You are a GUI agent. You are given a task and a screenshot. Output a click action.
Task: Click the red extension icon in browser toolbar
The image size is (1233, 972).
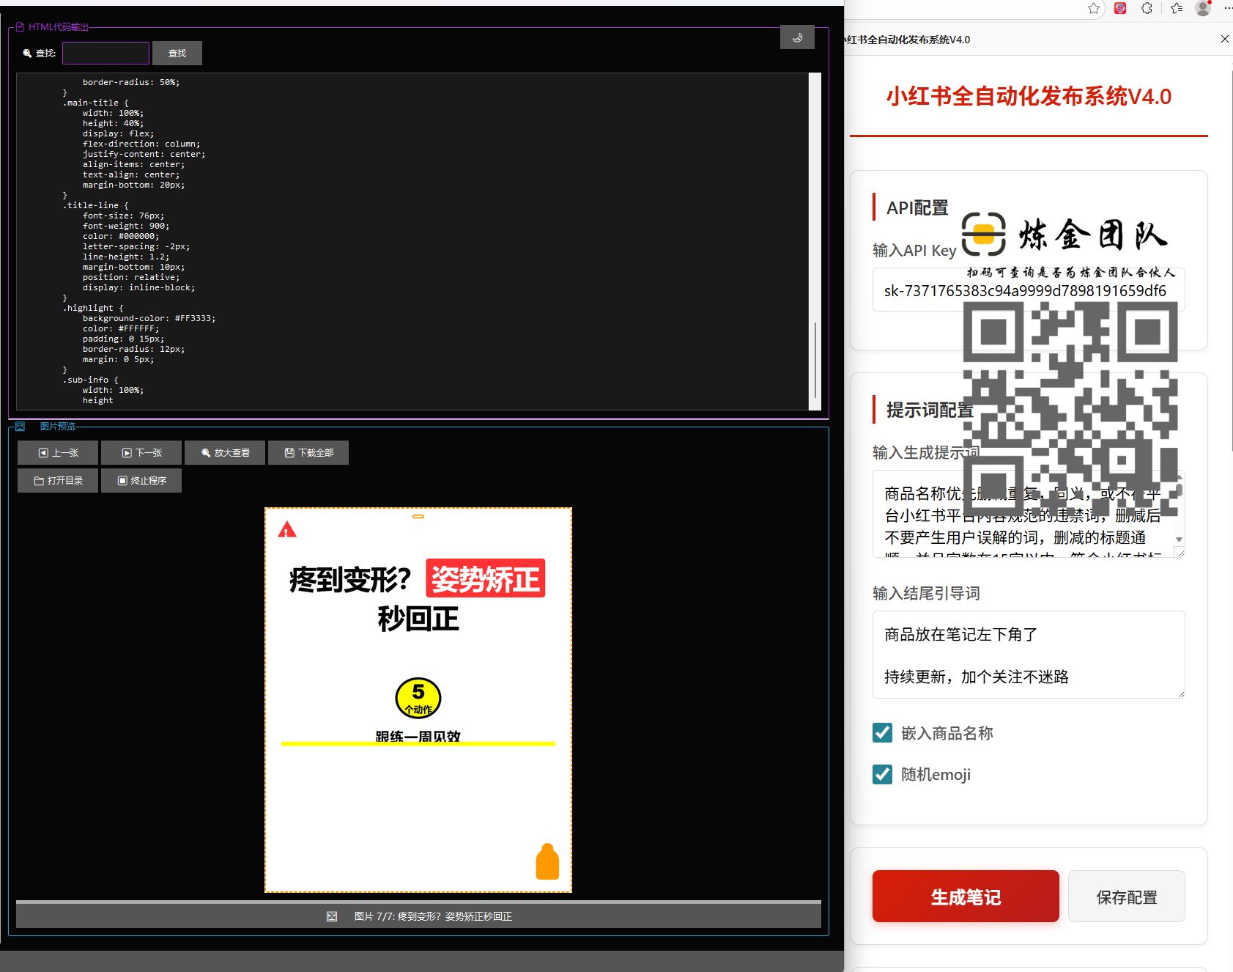coord(1119,8)
